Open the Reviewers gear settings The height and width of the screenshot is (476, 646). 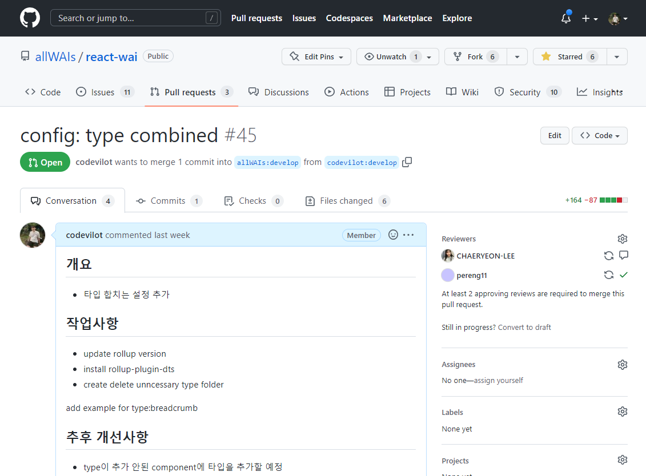pos(623,239)
